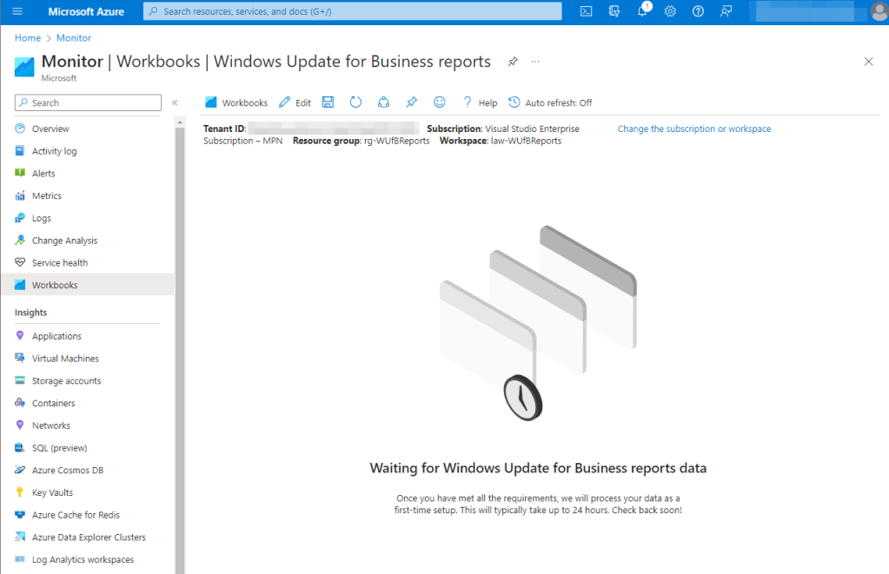Click Change the subscription or workspace link
The height and width of the screenshot is (574, 889).
click(693, 129)
